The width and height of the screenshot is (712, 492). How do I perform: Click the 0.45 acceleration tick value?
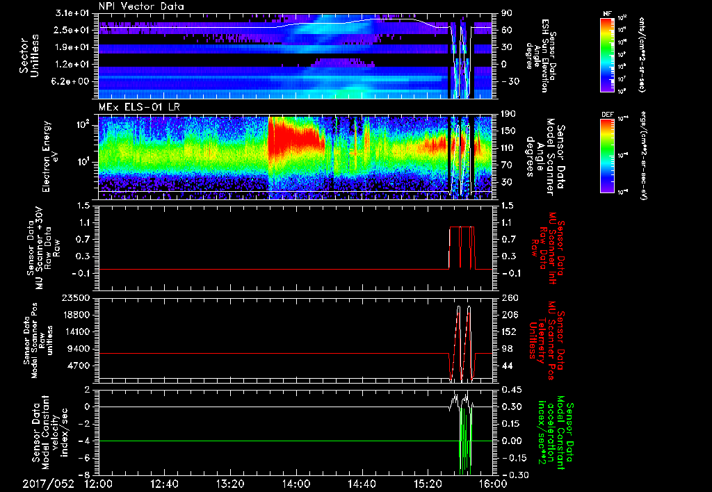tap(510, 390)
